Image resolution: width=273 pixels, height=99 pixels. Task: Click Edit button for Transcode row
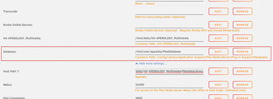coord(218,11)
